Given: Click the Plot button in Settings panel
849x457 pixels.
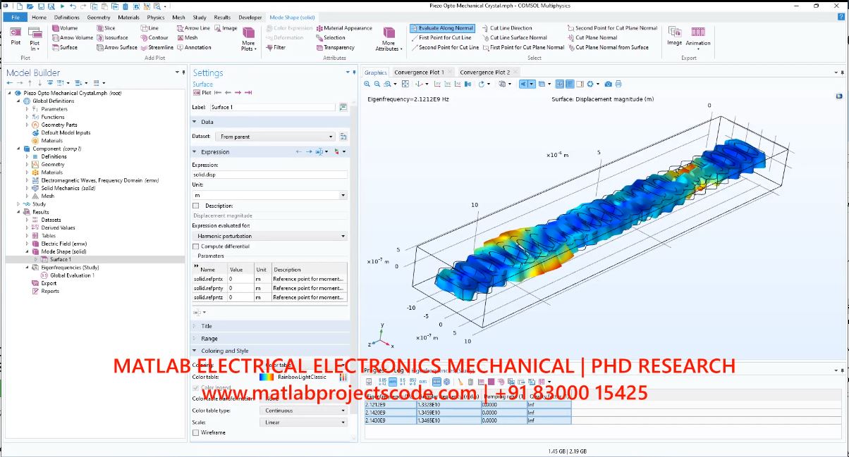Looking at the screenshot, I should [x=202, y=93].
